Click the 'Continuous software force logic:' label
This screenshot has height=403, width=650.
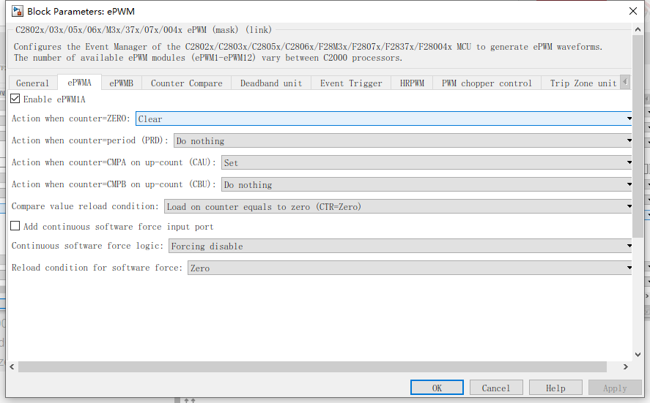[87, 245]
